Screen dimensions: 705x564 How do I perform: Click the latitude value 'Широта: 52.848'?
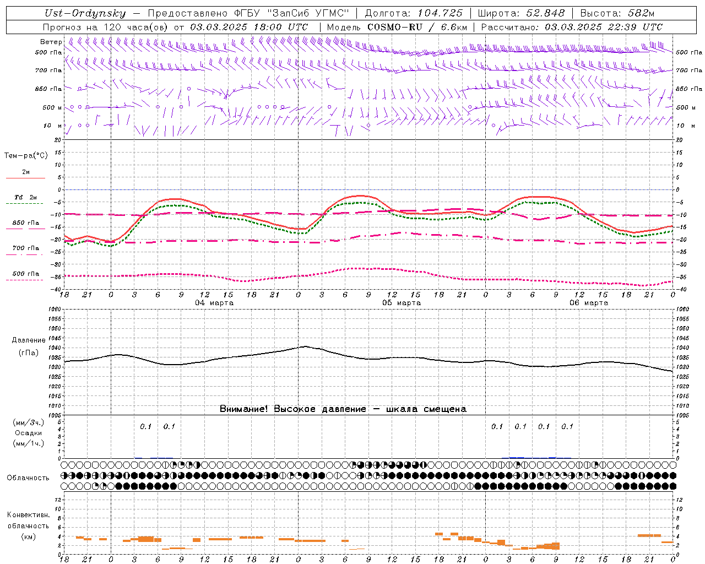[521, 14]
